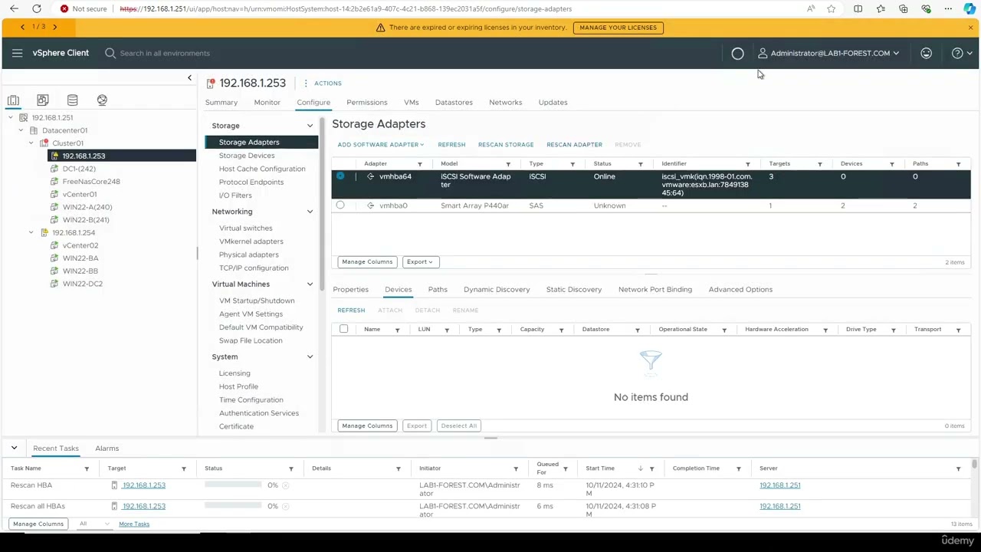Switch to the Dynamic Discovery tab
This screenshot has height=552, width=981.
[x=497, y=290]
